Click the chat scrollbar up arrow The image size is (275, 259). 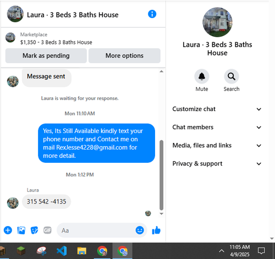(x=161, y=71)
